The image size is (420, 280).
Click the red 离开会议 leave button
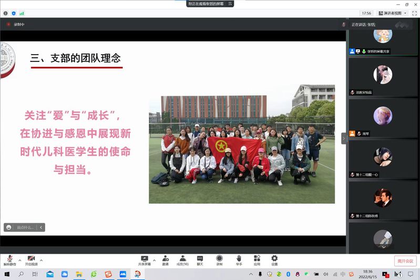(405, 261)
